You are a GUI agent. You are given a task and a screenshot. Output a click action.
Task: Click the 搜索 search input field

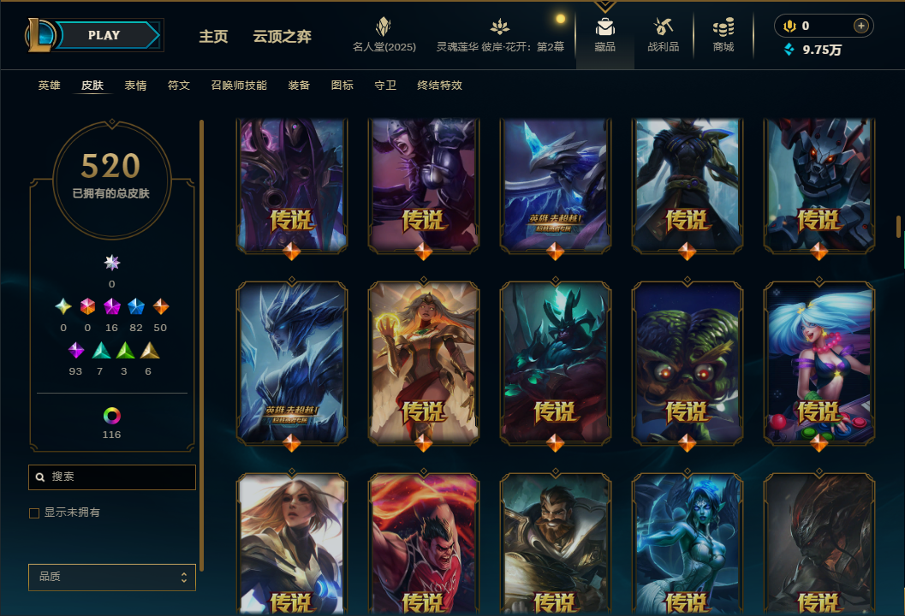[112, 477]
